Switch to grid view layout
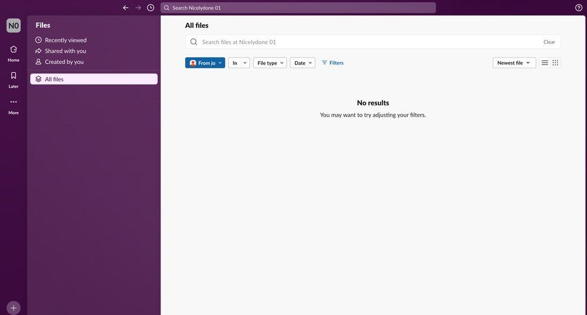The width and height of the screenshot is (587, 315). [555, 62]
